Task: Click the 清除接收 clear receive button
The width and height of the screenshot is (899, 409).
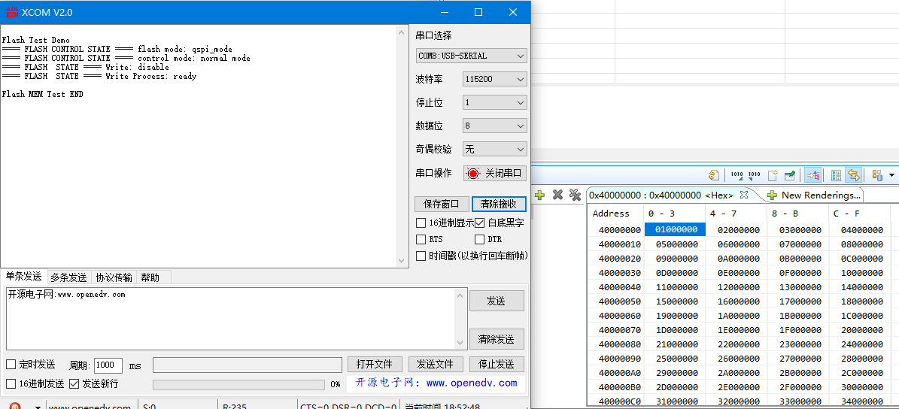Action: pyautogui.click(x=499, y=204)
